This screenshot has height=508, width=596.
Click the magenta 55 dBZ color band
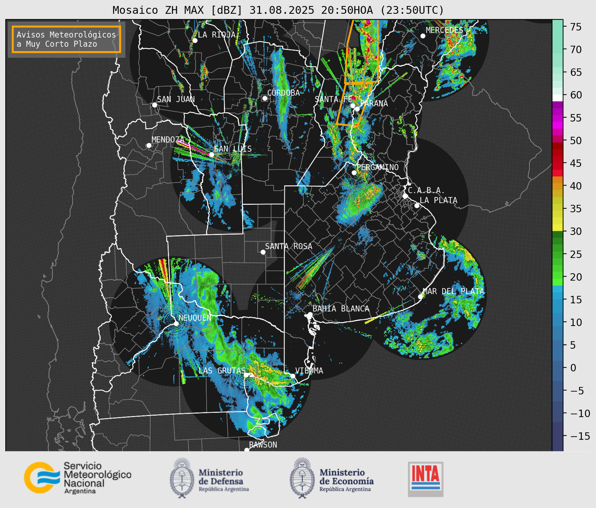click(x=557, y=118)
